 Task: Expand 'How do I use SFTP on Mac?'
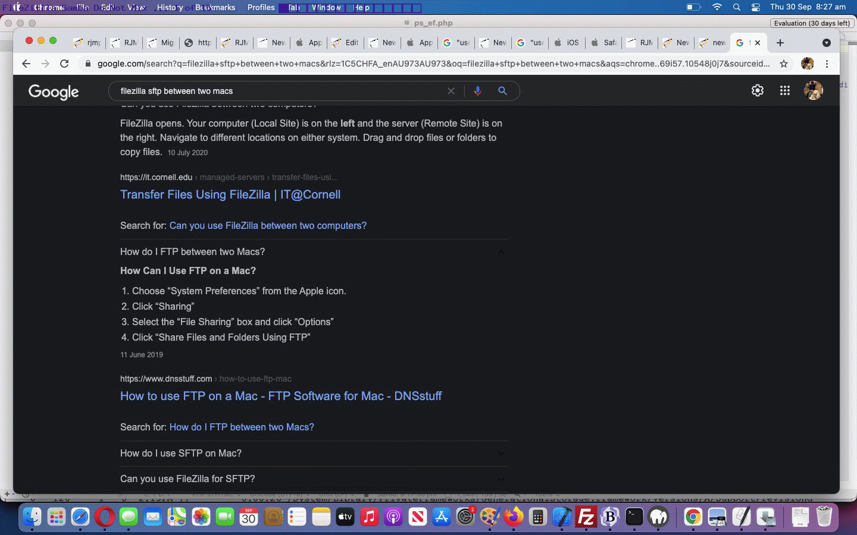point(314,454)
